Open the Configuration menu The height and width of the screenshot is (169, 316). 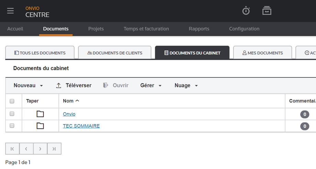(244, 29)
